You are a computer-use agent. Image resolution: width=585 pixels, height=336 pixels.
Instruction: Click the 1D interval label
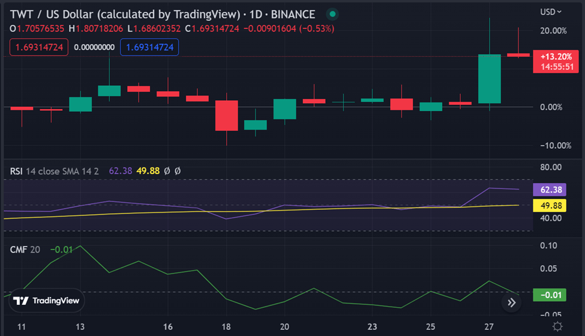(256, 14)
